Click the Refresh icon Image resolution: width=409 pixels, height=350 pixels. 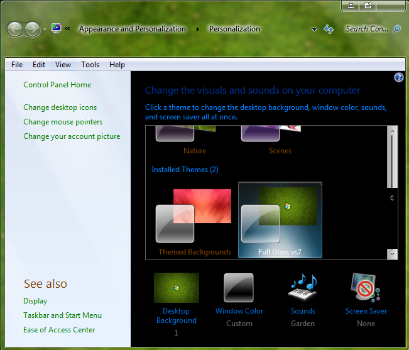(329, 29)
